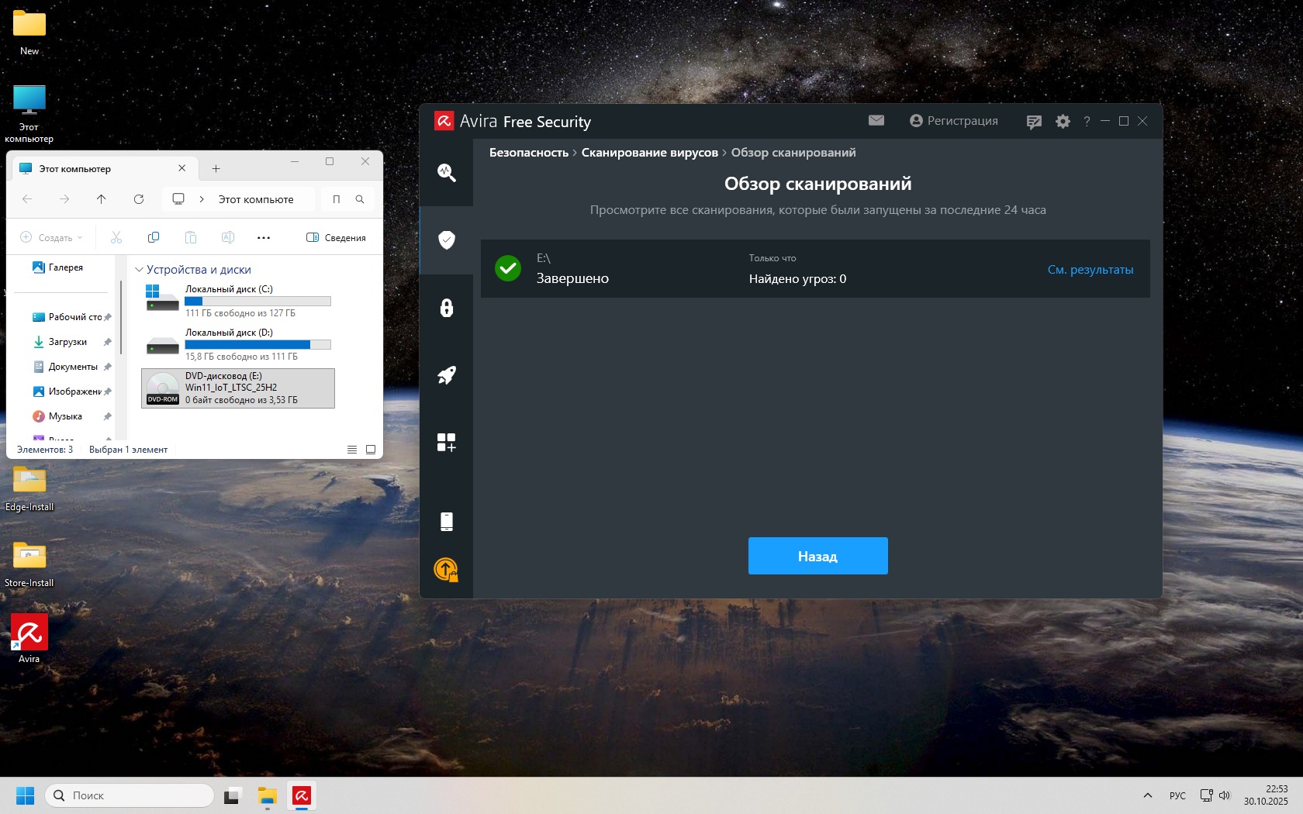Open Avira settings gear icon
The width and height of the screenshot is (1303, 814).
point(1063,122)
